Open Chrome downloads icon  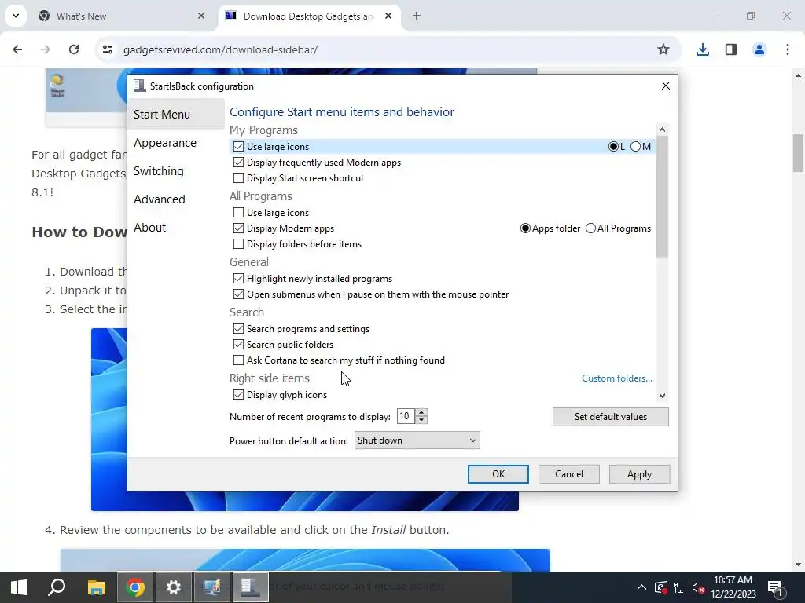coord(702,49)
